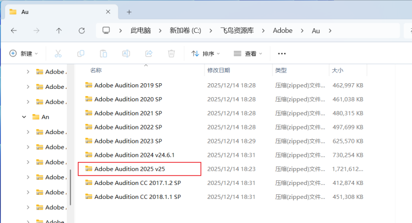Select Adobe Audition 2021 SP file
The width and height of the screenshot is (412, 223).
pyautogui.click(x=128, y=113)
